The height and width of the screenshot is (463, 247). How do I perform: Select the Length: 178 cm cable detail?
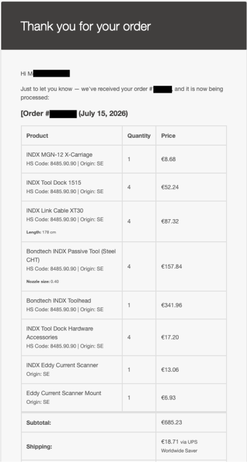(41, 232)
